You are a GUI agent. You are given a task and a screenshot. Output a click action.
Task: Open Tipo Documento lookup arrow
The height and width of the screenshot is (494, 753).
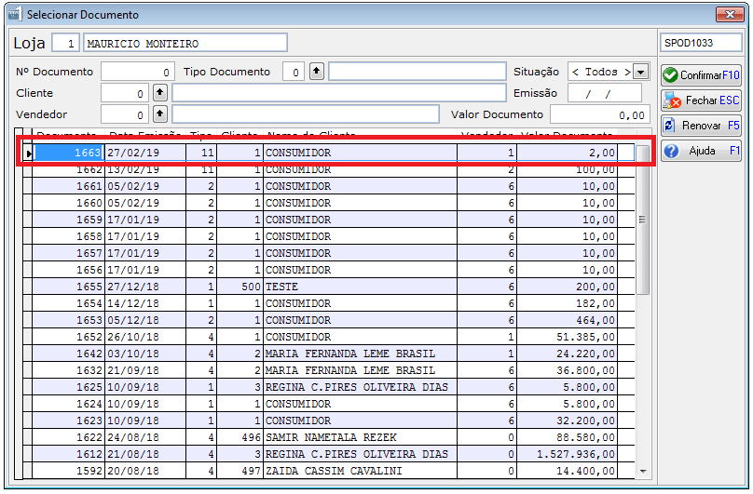tap(316, 72)
